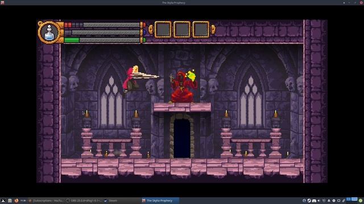Click the potion item portrait in the HUD
The width and height of the screenshot is (364, 204).
click(49, 33)
